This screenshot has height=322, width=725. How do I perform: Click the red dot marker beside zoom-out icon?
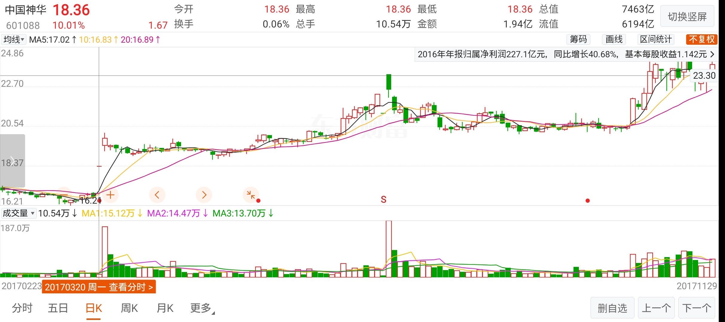tap(259, 201)
